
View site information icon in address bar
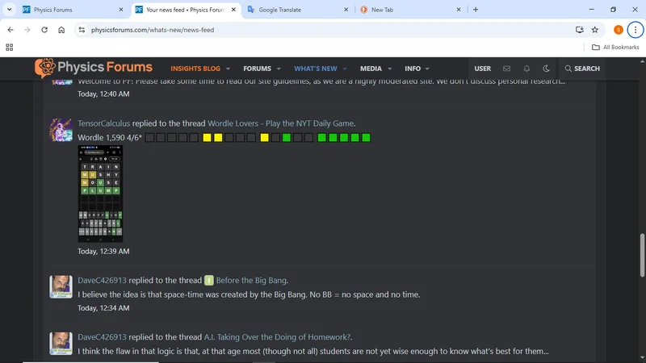pos(82,30)
